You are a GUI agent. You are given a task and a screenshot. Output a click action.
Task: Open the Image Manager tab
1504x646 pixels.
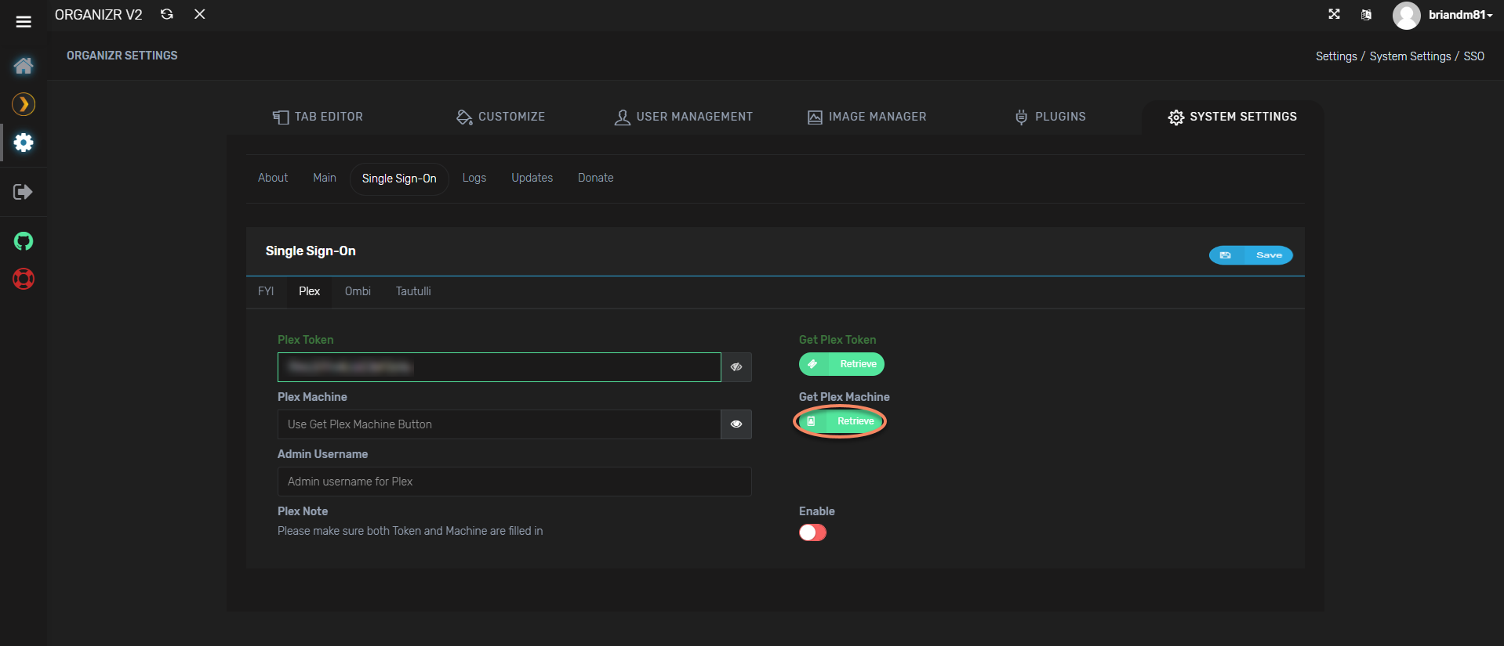point(866,117)
